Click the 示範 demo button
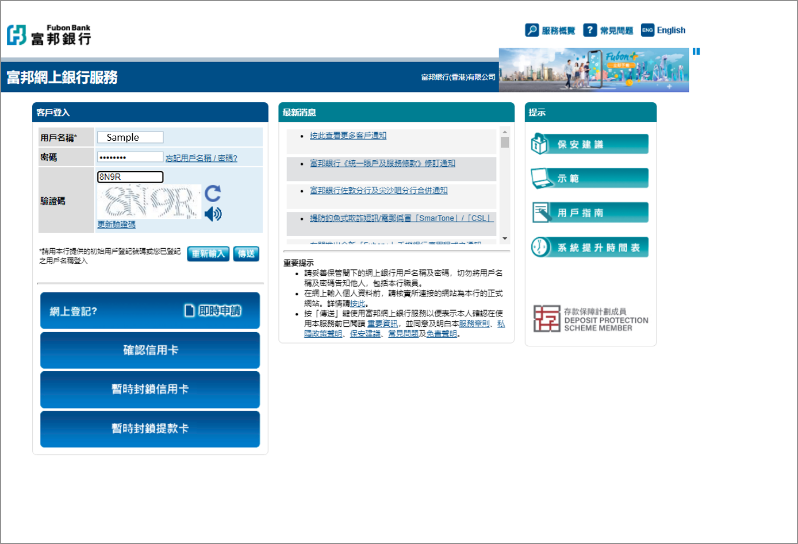Image resolution: width=798 pixels, height=544 pixels. click(589, 178)
